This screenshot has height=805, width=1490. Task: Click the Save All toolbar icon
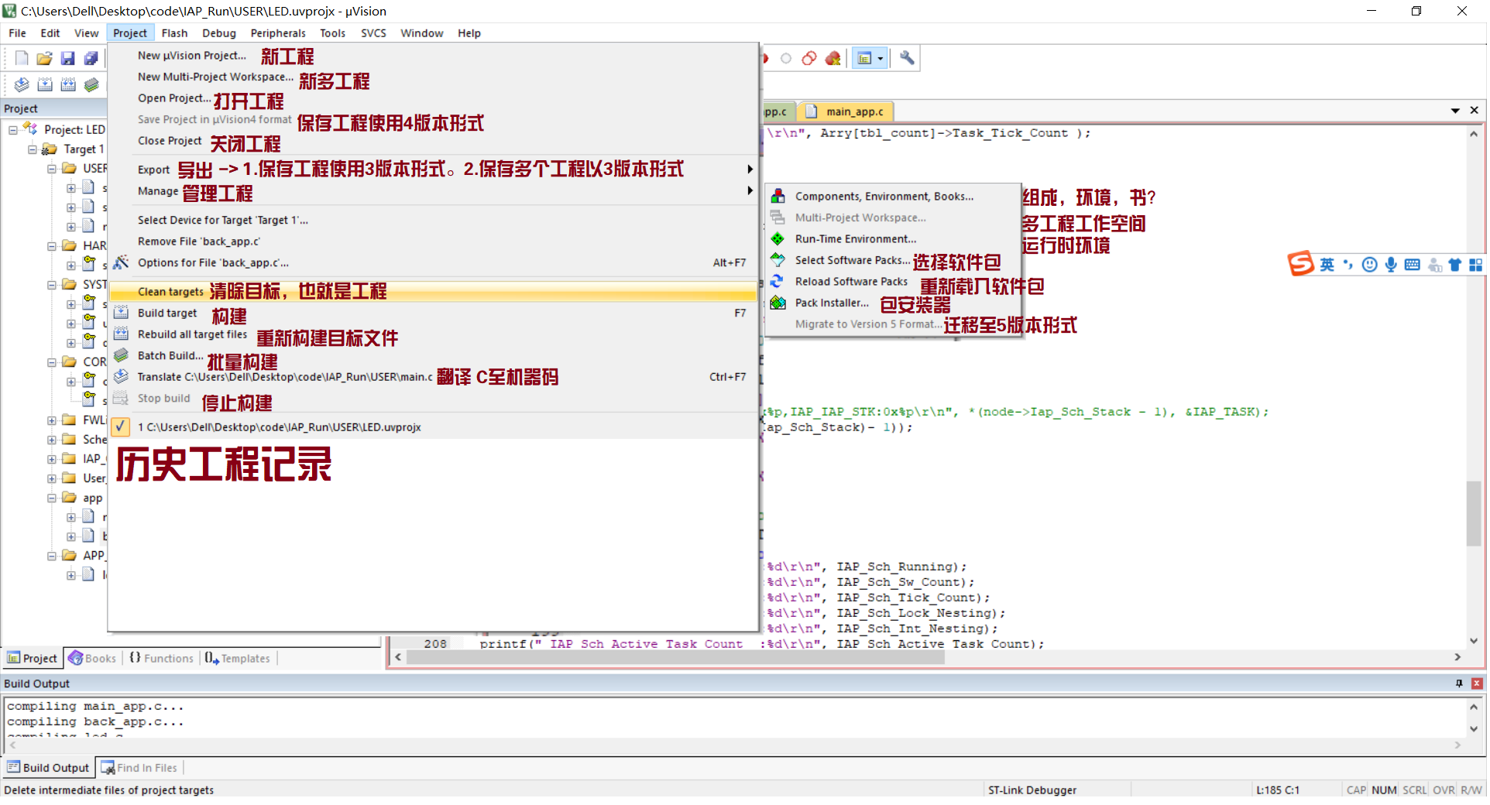(x=91, y=58)
